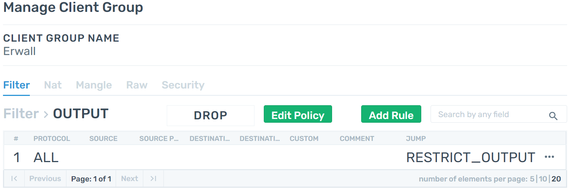Open the Security tab
The width and height of the screenshot is (569, 190).
coord(183,85)
